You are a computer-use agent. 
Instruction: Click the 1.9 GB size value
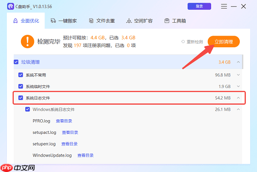[224, 87]
